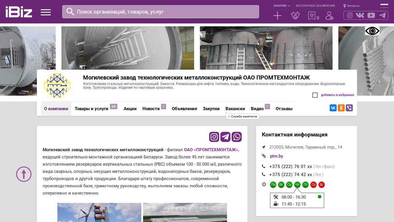This screenshot has width=394, height=222.
Task: Switch language via Russian flag
Action: tap(384, 6)
